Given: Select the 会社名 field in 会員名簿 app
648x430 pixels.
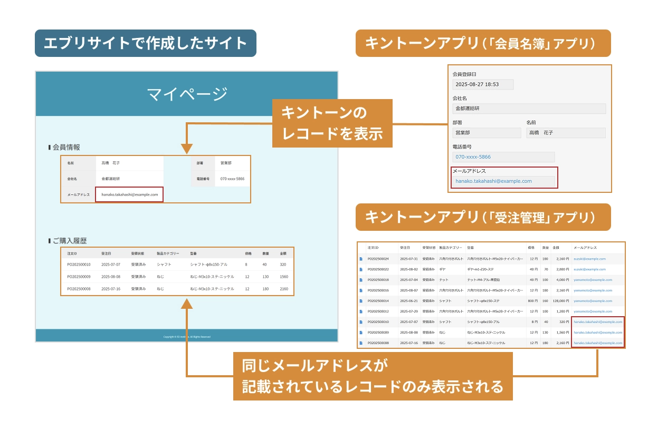Looking at the screenshot, I should pyautogui.click(x=529, y=109).
